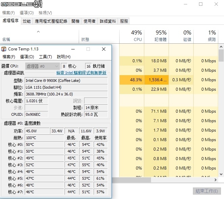
Task: Sort by 1% 網路 column header
Action: coord(206,36)
